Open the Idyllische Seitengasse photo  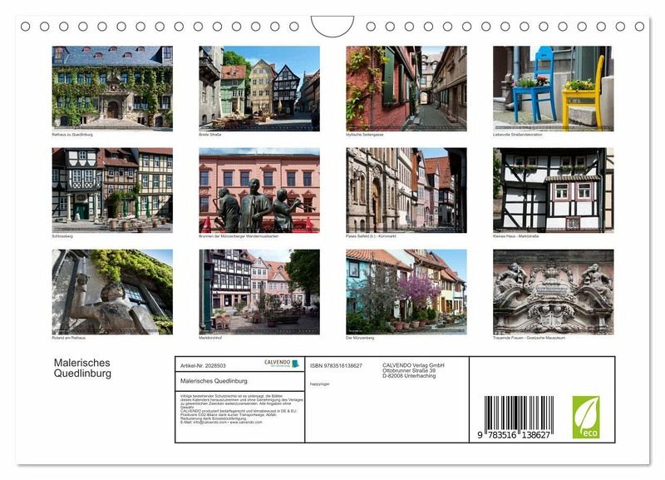pyautogui.click(x=406, y=88)
